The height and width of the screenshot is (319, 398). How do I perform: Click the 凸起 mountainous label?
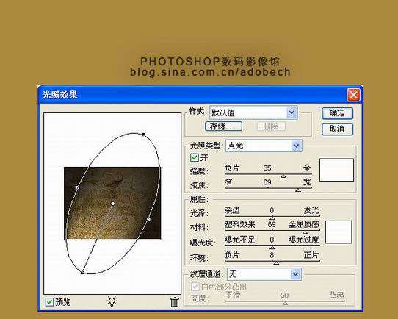coord(336,295)
